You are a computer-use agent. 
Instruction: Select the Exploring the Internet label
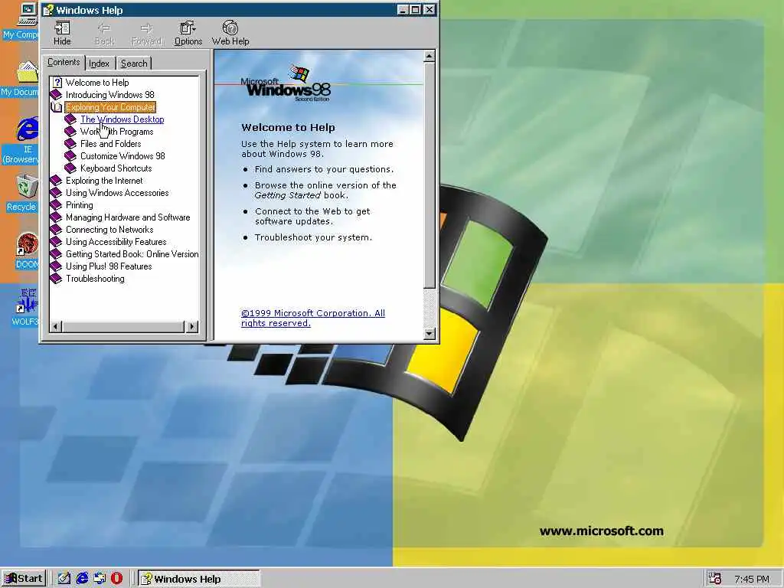(104, 181)
